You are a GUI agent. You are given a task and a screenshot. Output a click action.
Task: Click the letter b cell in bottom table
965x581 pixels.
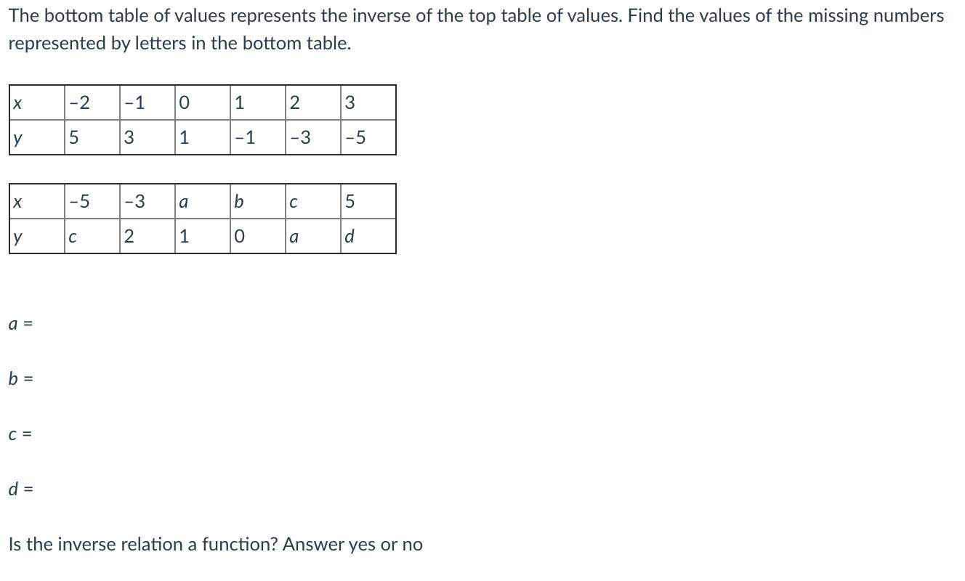click(x=258, y=201)
